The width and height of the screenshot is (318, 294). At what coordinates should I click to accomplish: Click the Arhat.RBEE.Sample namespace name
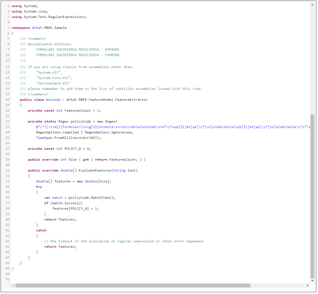(x=49, y=27)
